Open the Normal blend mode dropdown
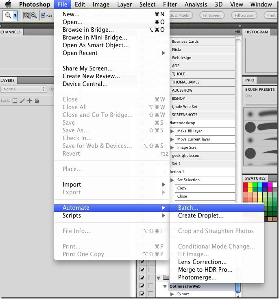This screenshot has width=279, height=299. pyautogui.click(x=24, y=89)
